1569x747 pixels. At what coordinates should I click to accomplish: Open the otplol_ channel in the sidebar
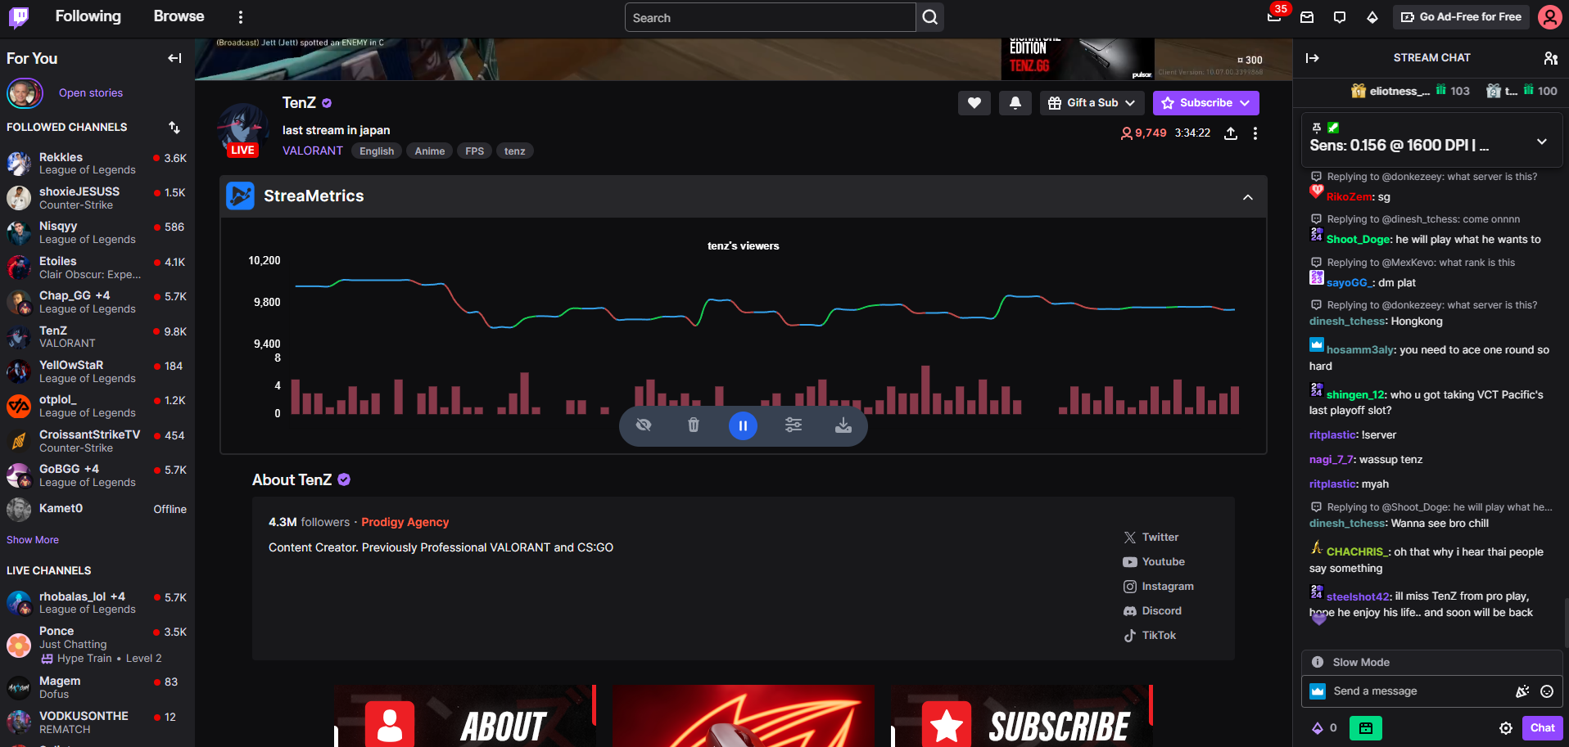97,407
